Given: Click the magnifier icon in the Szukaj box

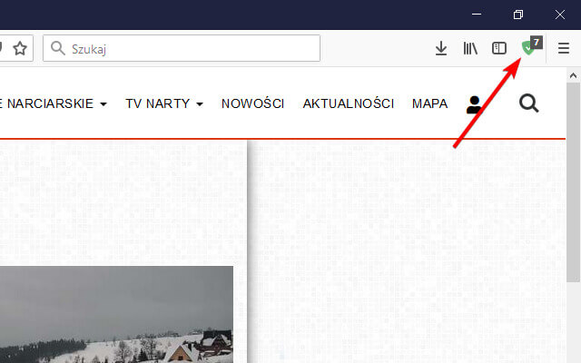Looking at the screenshot, I should [x=58, y=48].
